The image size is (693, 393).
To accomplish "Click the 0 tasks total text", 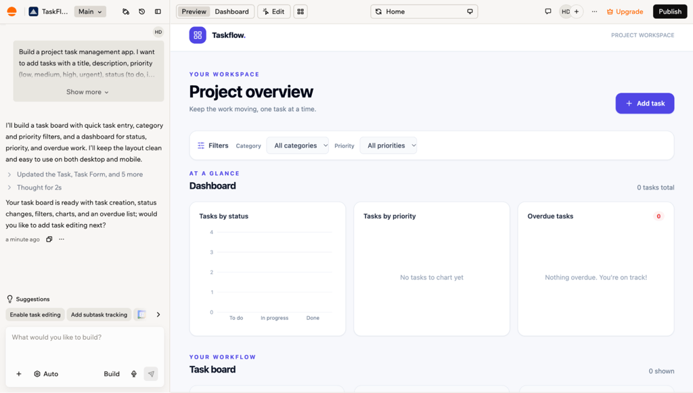I will pyautogui.click(x=655, y=187).
